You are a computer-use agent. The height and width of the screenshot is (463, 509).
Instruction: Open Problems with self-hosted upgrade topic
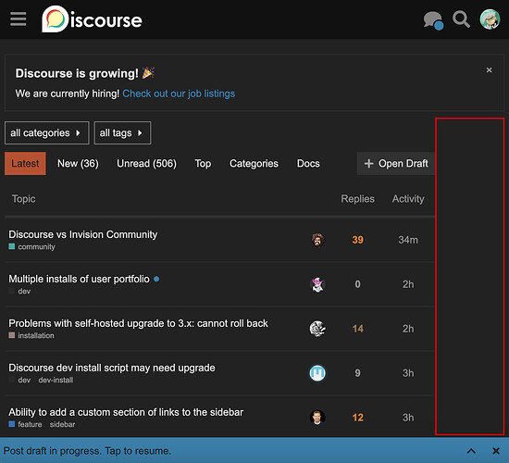138,323
